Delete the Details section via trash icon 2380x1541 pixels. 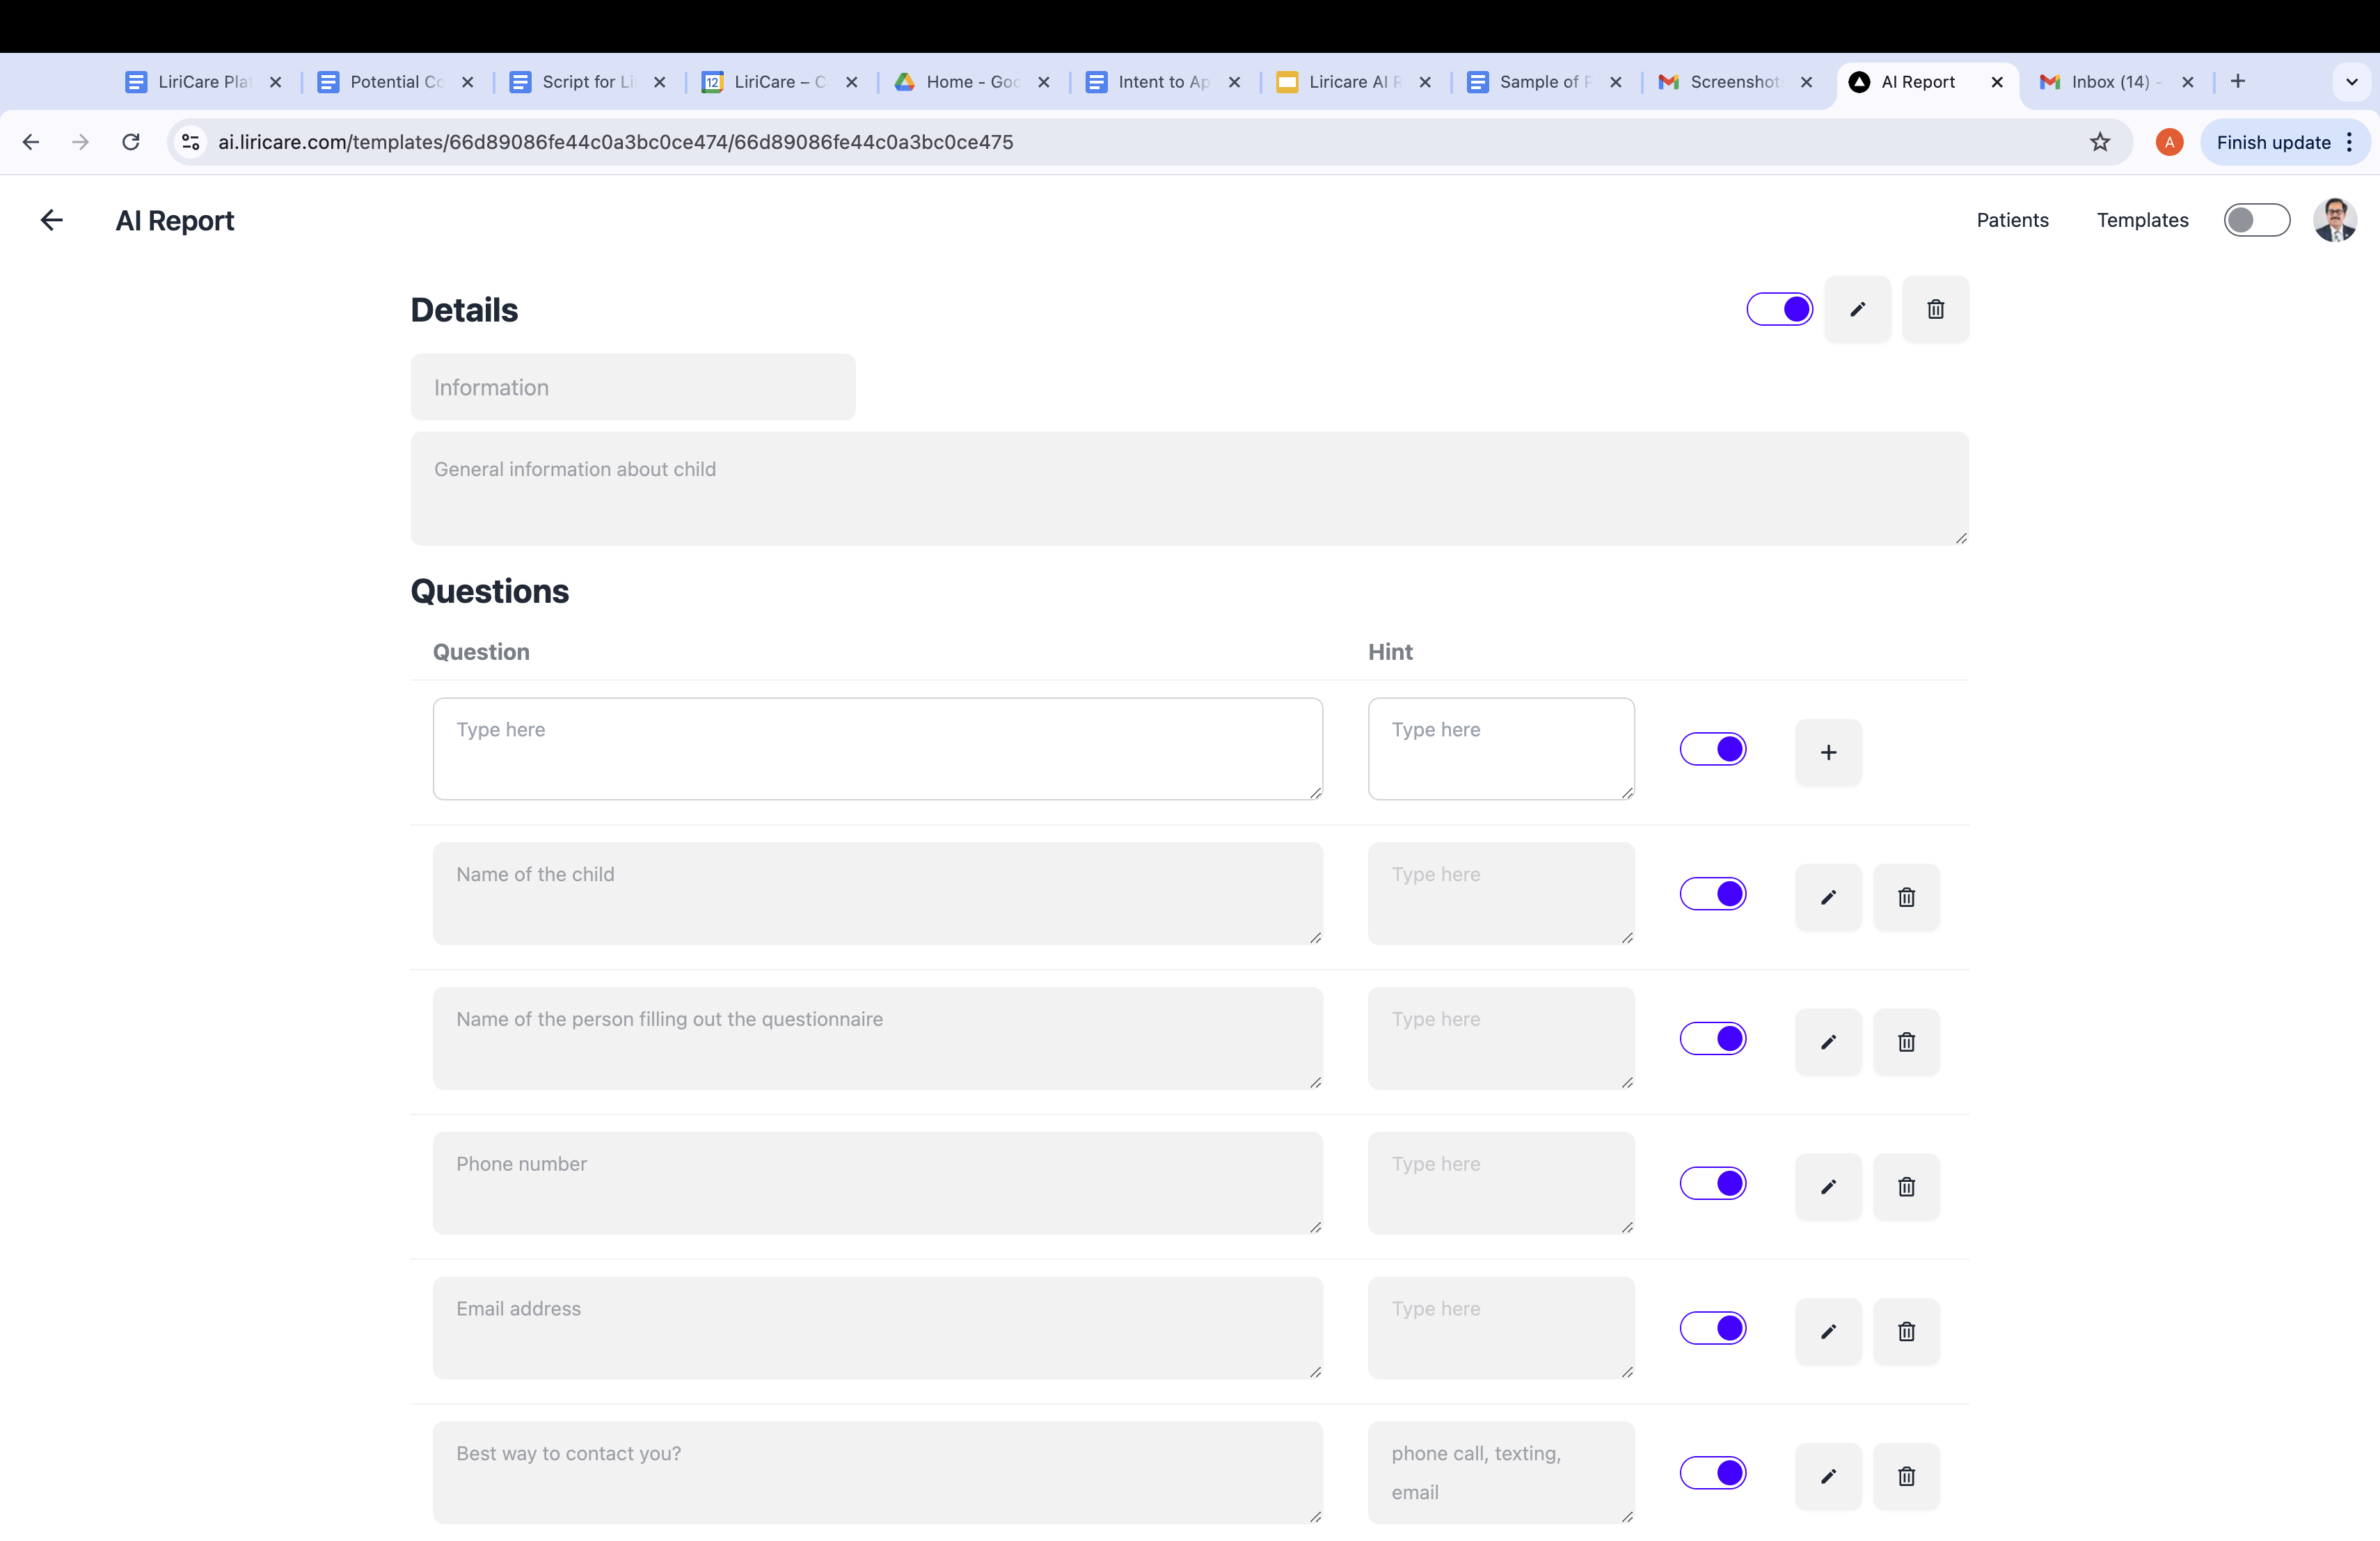tap(1935, 309)
